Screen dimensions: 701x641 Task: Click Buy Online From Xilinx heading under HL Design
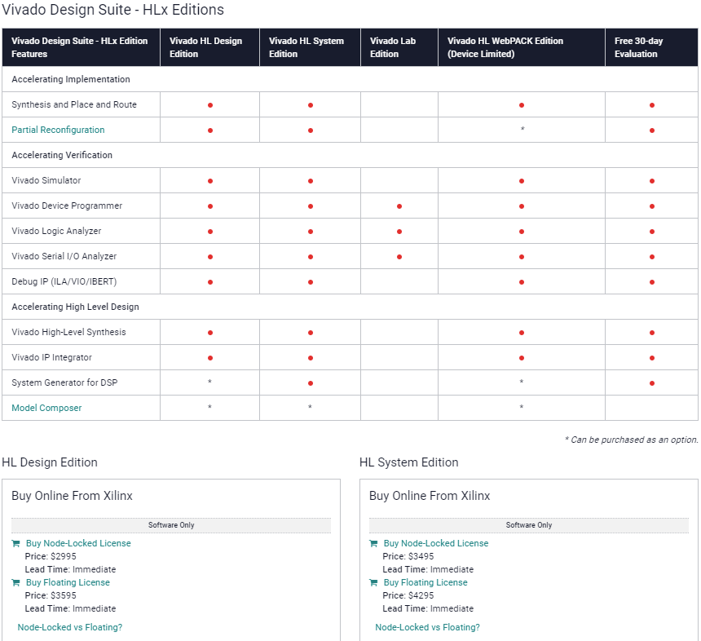pyautogui.click(x=72, y=496)
